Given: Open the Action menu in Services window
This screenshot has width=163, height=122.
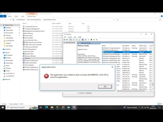Looking at the screenshot, I should click(x=70, y=37).
